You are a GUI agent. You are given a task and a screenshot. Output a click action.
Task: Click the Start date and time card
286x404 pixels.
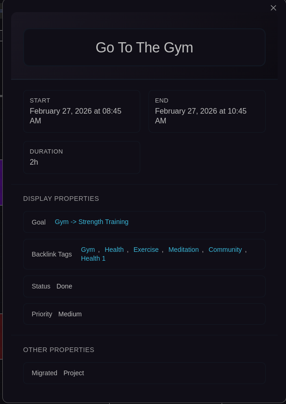coord(81,111)
